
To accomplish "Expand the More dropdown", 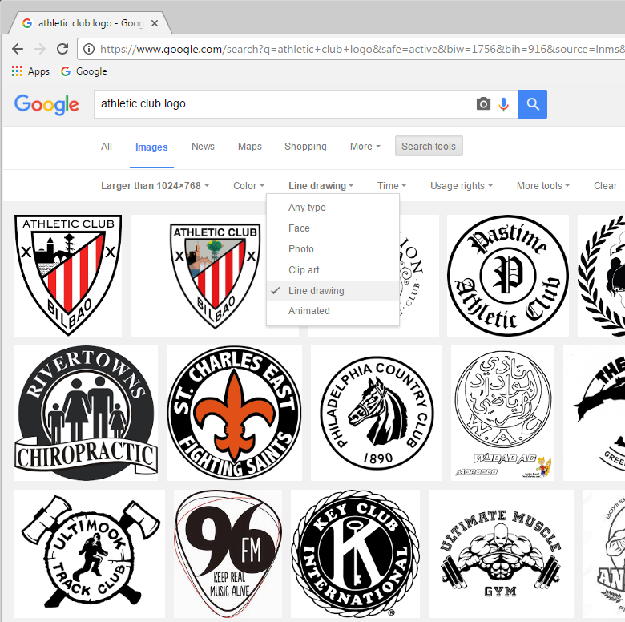I will 365,147.
